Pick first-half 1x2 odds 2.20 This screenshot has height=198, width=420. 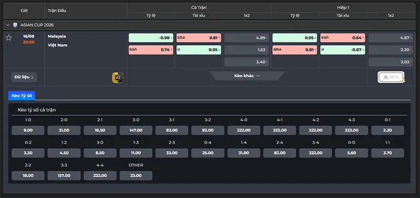click(391, 50)
